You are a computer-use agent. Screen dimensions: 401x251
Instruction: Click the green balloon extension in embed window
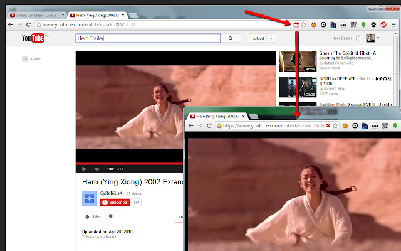395,125
